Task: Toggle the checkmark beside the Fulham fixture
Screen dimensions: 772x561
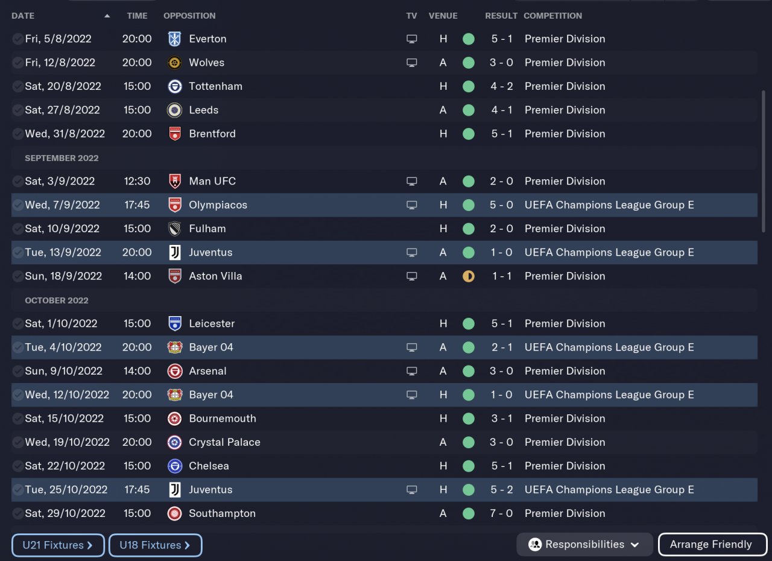Action: pyautogui.click(x=17, y=229)
